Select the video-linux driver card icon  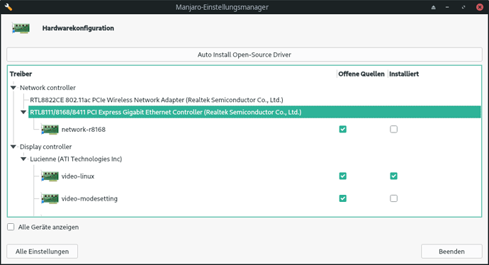[x=50, y=176]
